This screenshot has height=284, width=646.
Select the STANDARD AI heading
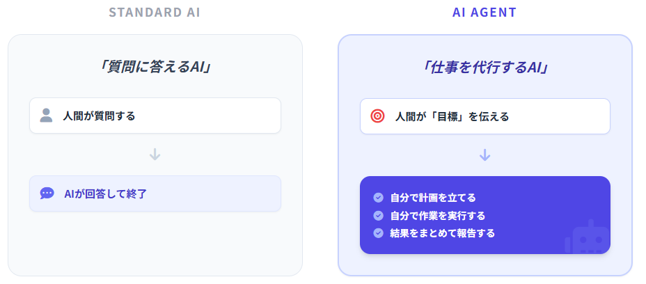(155, 13)
